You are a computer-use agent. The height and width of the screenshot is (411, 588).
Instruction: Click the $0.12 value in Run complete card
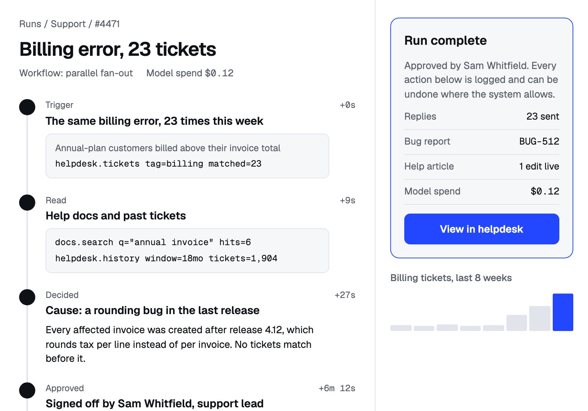(545, 191)
